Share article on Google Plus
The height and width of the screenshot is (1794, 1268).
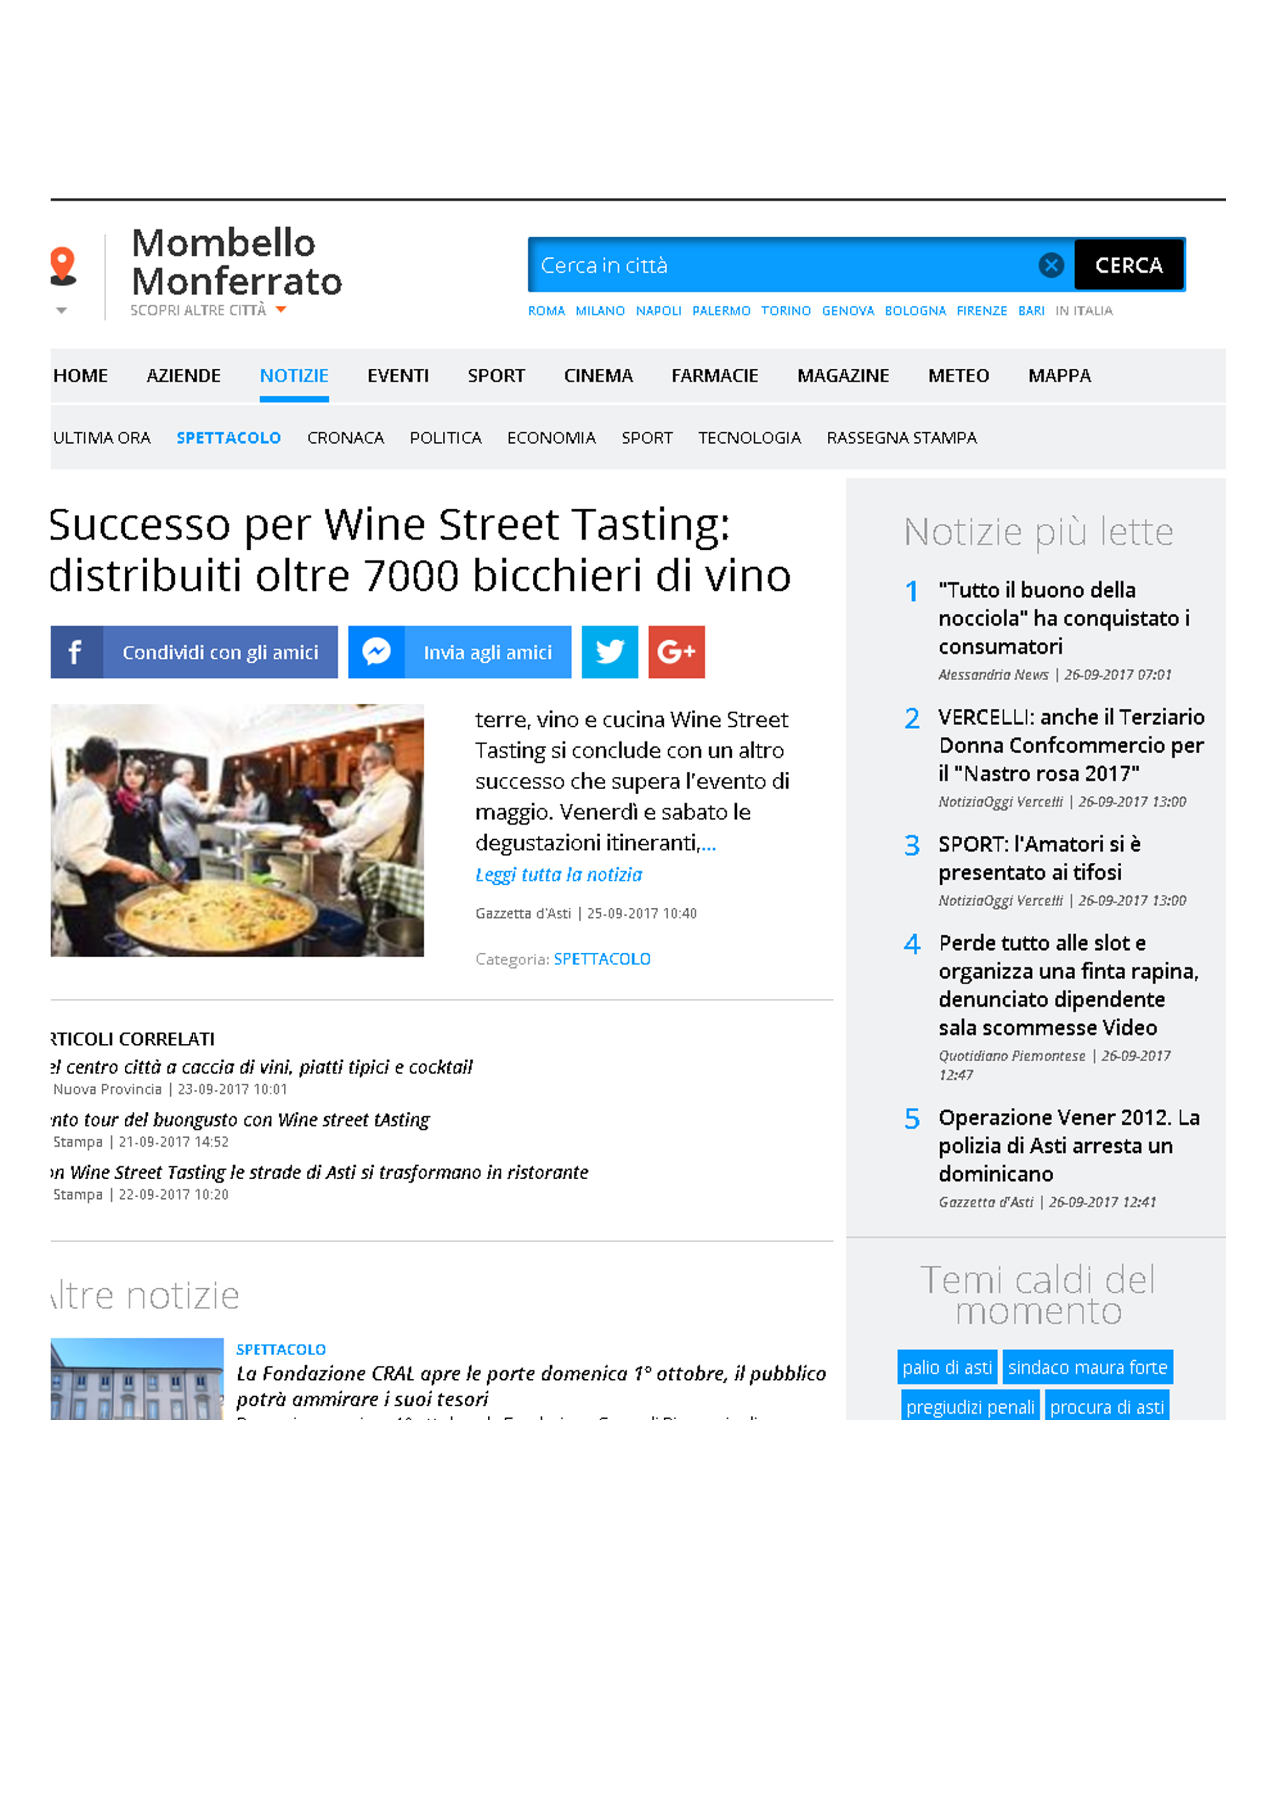[676, 652]
